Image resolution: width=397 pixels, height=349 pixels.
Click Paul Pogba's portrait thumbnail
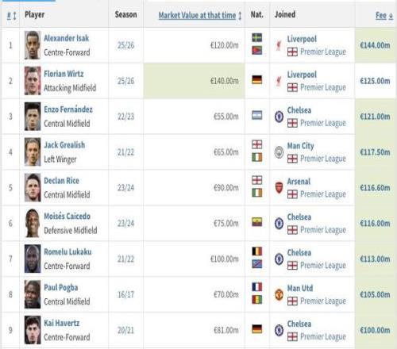(33, 294)
